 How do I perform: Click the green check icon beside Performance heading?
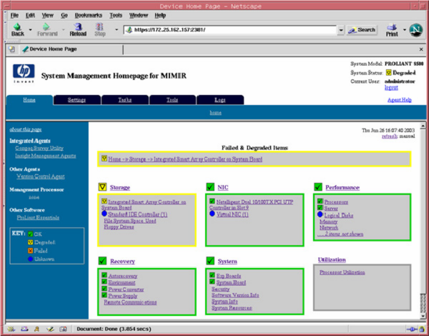click(318, 187)
